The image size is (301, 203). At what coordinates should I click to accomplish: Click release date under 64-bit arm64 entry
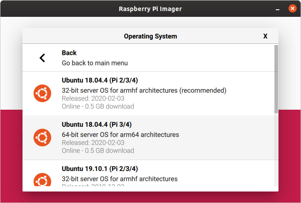pyautogui.click(x=93, y=143)
